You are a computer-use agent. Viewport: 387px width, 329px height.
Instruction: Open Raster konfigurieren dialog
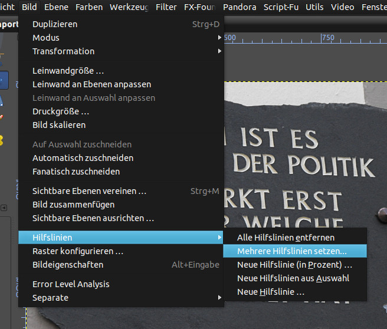121,251
